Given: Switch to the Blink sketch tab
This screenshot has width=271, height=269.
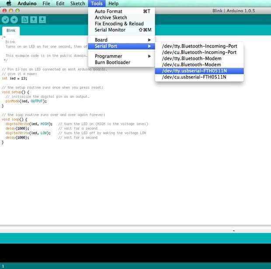Looking at the screenshot, I should click(11, 31).
